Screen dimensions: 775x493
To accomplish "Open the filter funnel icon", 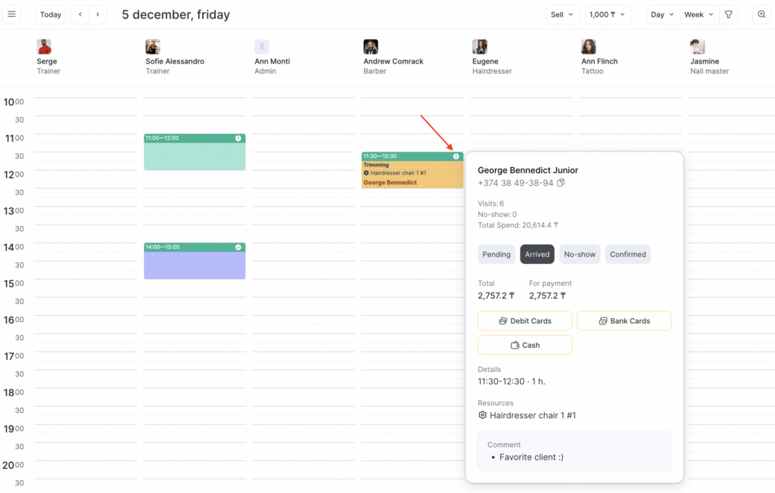I will (728, 14).
